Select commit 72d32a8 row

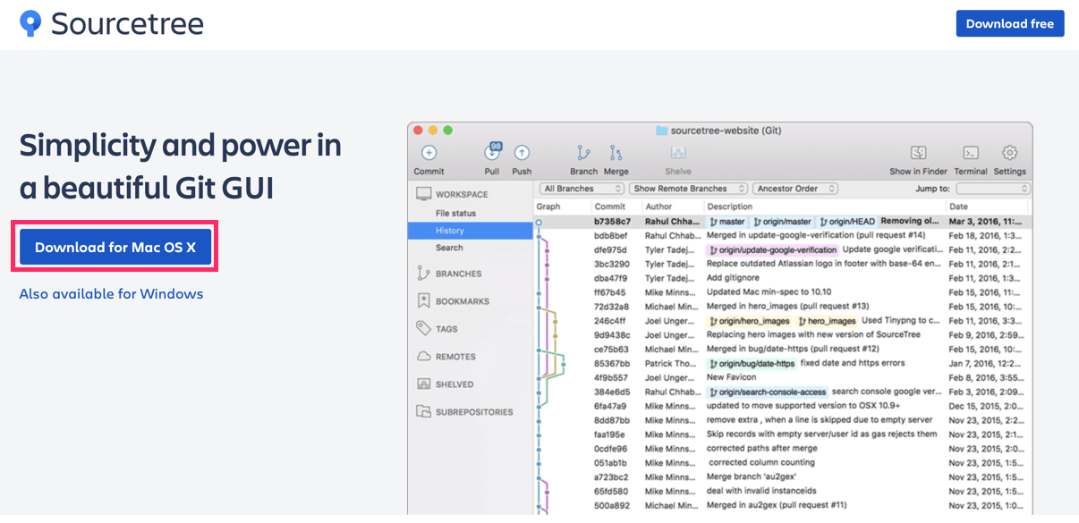783,307
